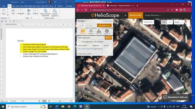Expand the Font group in Word

[13, 12]
